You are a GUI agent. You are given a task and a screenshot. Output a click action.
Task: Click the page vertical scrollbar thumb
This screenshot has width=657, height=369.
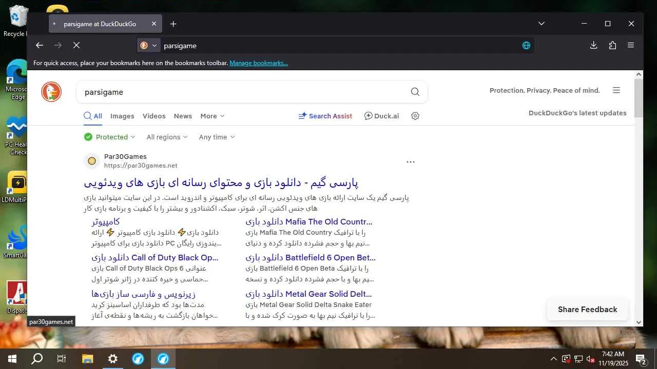coord(639,98)
